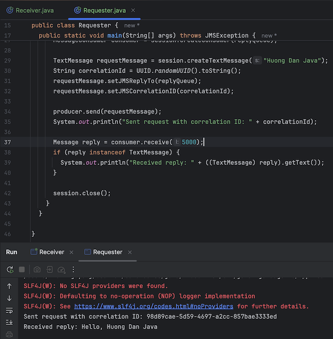
Task: Close the Requester.java editor tab
Action: 133,10
